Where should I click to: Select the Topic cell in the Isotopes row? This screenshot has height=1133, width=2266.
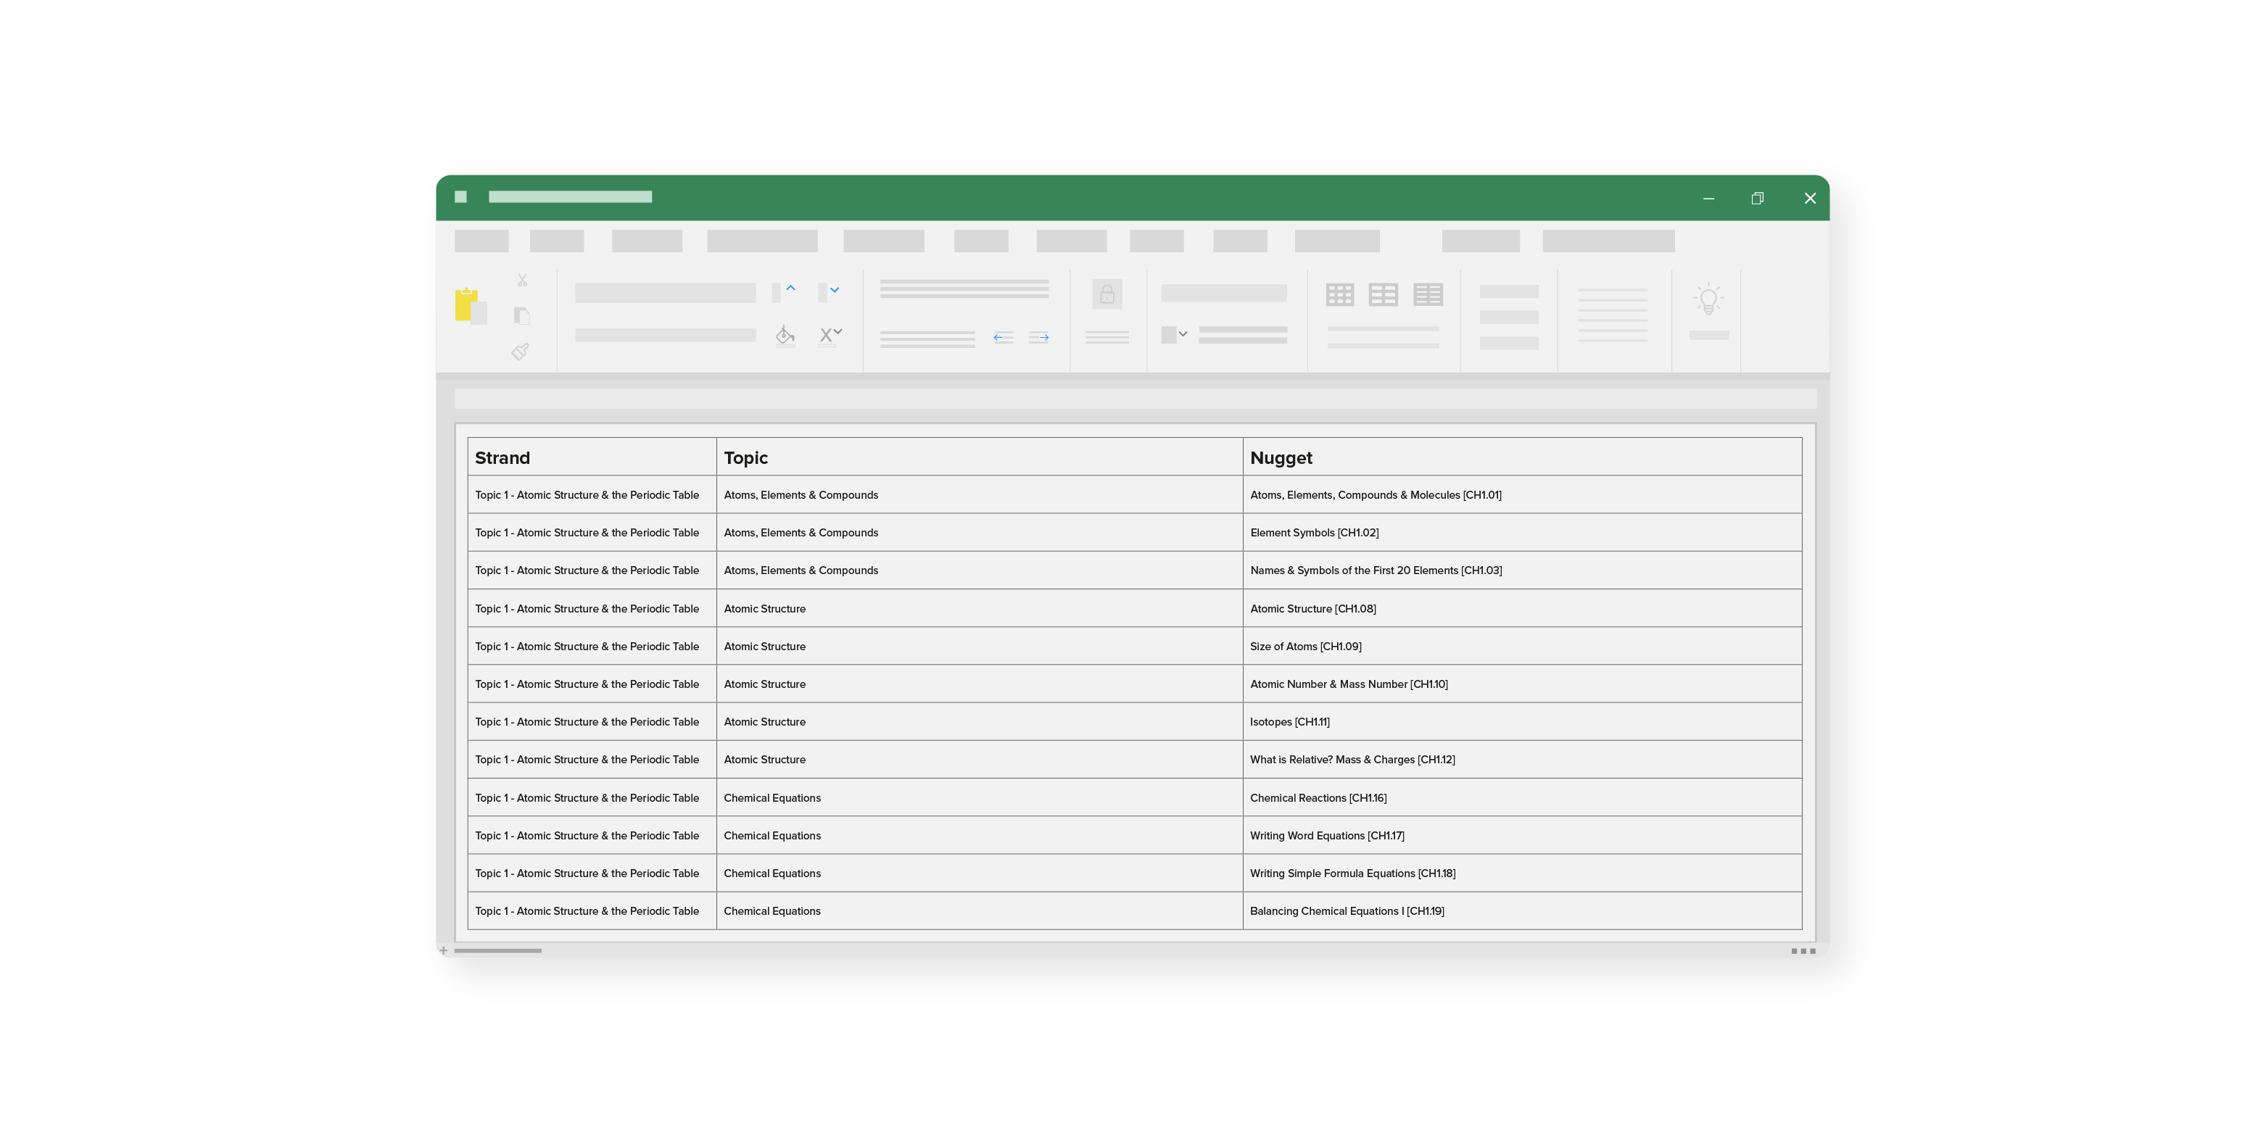tap(979, 722)
